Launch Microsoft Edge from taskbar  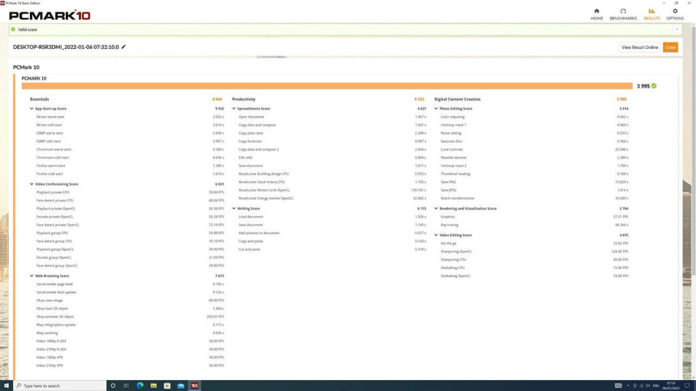click(x=140, y=386)
